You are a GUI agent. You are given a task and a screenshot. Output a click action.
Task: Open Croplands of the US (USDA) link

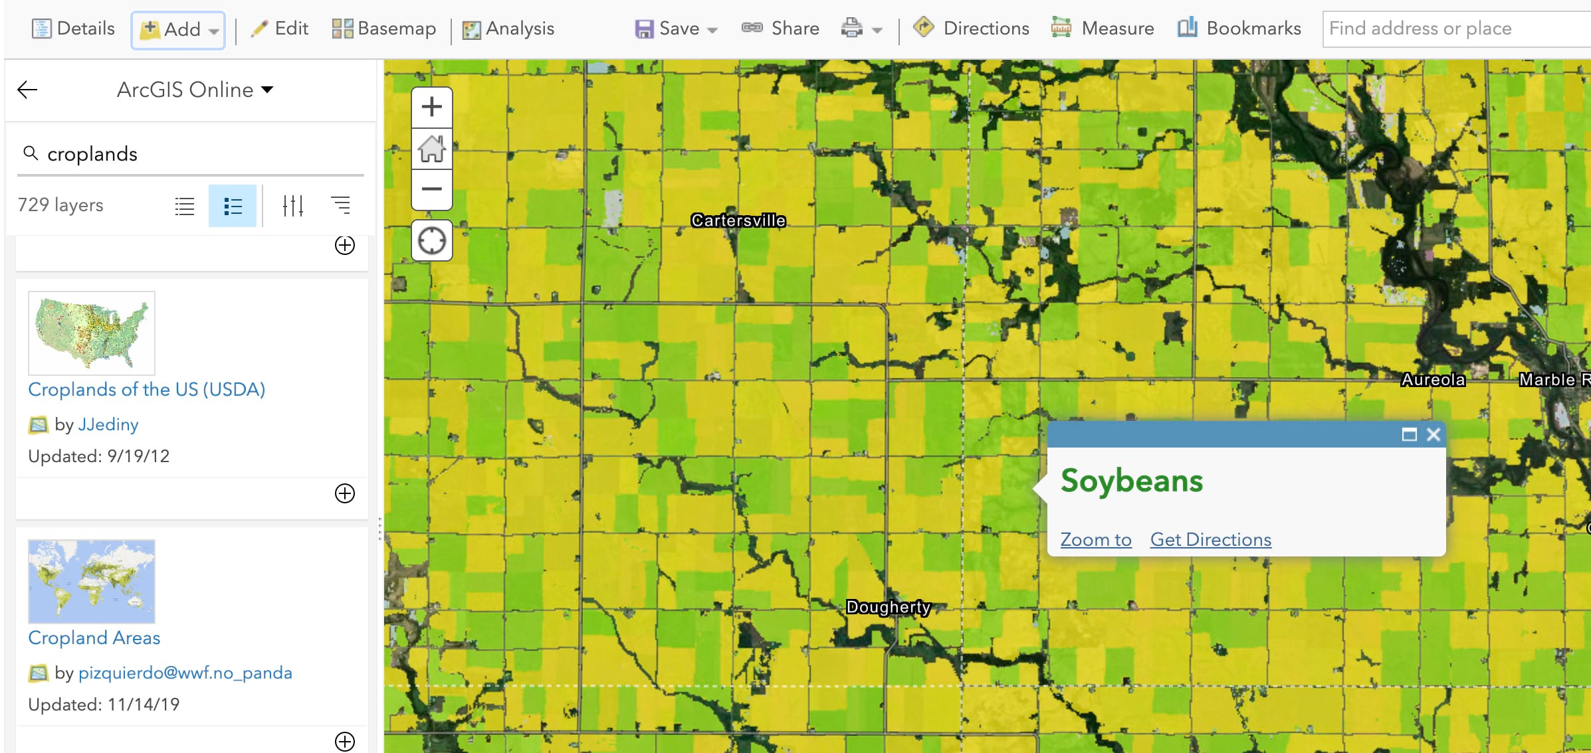coord(147,389)
